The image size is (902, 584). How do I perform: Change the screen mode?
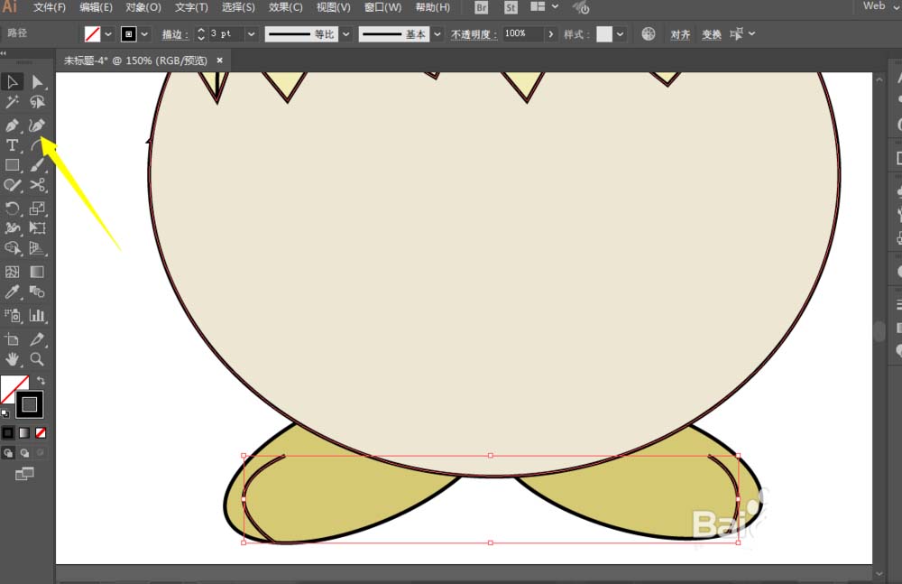tap(24, 474)
